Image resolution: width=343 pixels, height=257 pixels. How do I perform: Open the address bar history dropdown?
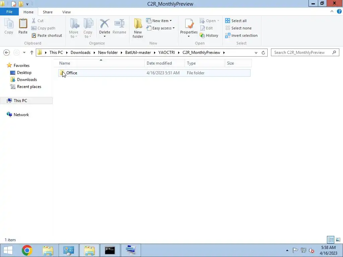click(256, 53)
